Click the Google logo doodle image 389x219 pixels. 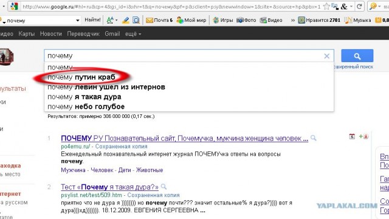pyautogui.click(x=7, y=57)
